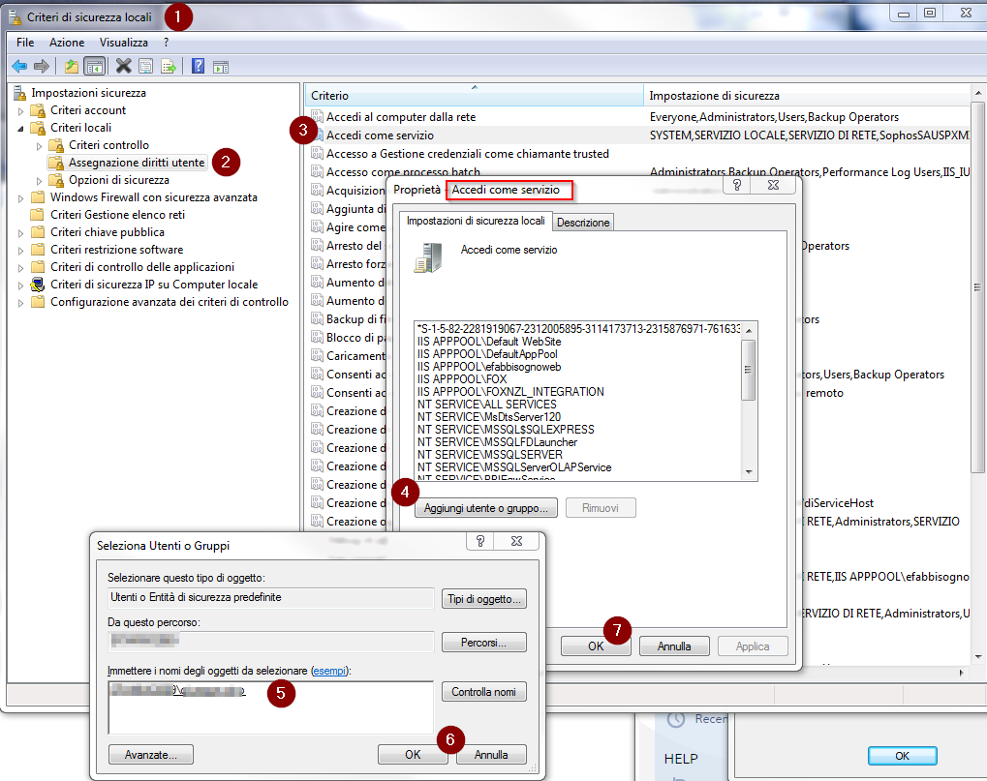Click the blue Help question mark icon

197,66
